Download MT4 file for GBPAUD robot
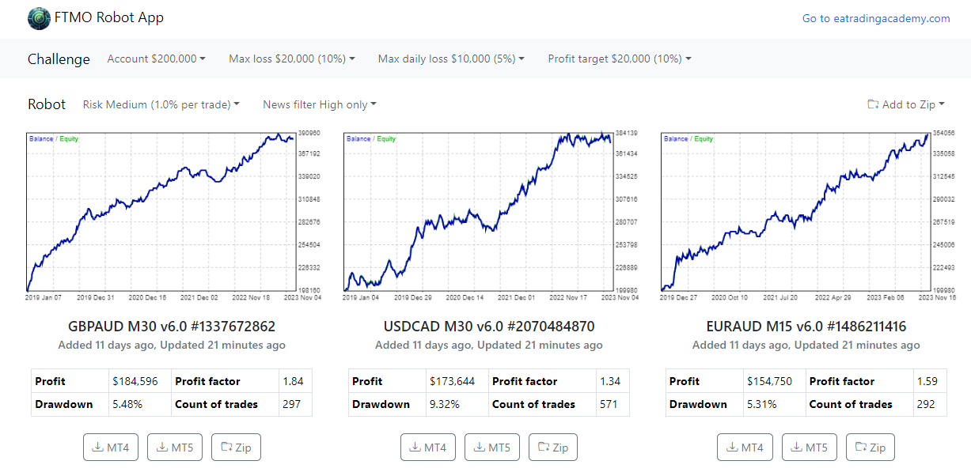Viewport: 971px width, 476px height. pos(111,447)
